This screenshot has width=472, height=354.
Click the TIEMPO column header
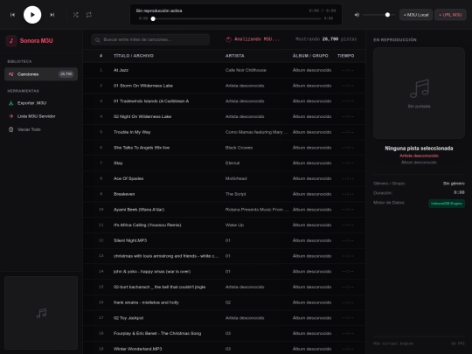345,56
